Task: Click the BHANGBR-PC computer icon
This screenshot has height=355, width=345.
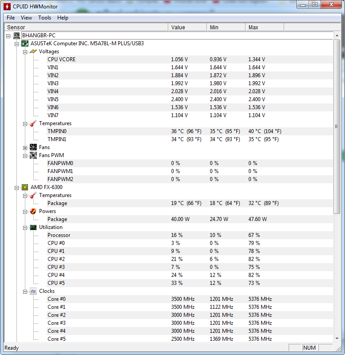Action: [x=16, y=35]
